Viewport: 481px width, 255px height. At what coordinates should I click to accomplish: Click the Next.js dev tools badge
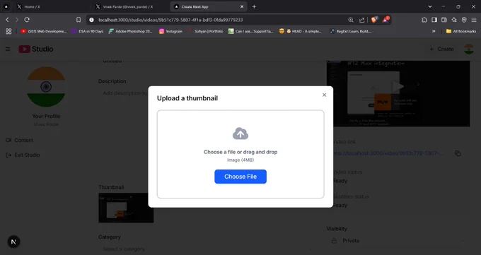[x=13, y=242]
